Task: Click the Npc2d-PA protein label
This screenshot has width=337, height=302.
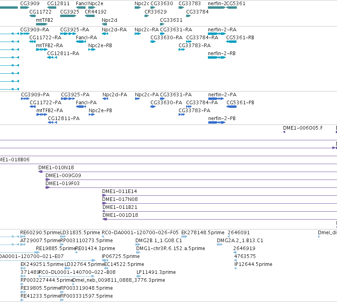Action: 115,95
